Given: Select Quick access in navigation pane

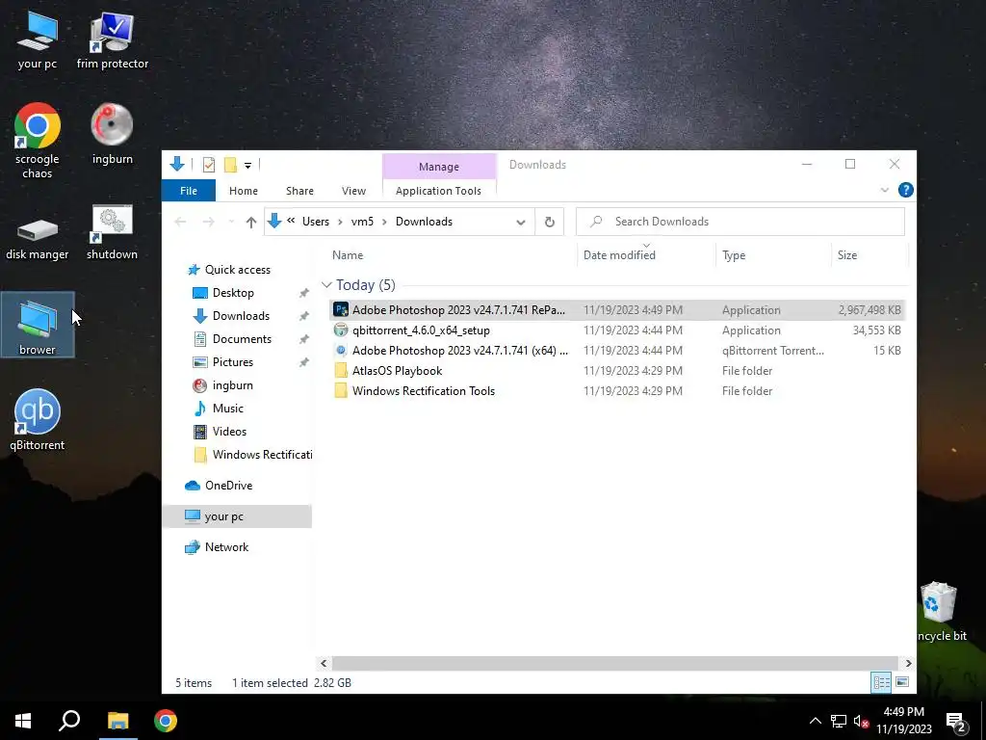Looking at the screenshot, I should pyautogui.click(x=229, y=270).
